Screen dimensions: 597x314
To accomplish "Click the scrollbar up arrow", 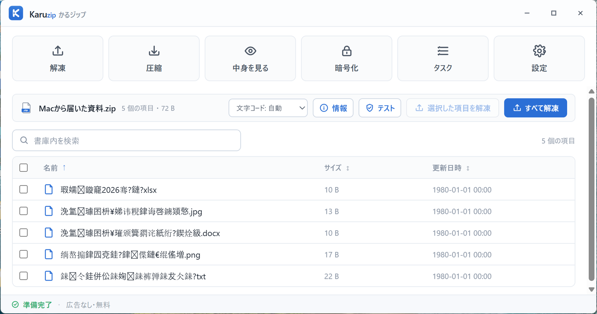I will (591, 91).
